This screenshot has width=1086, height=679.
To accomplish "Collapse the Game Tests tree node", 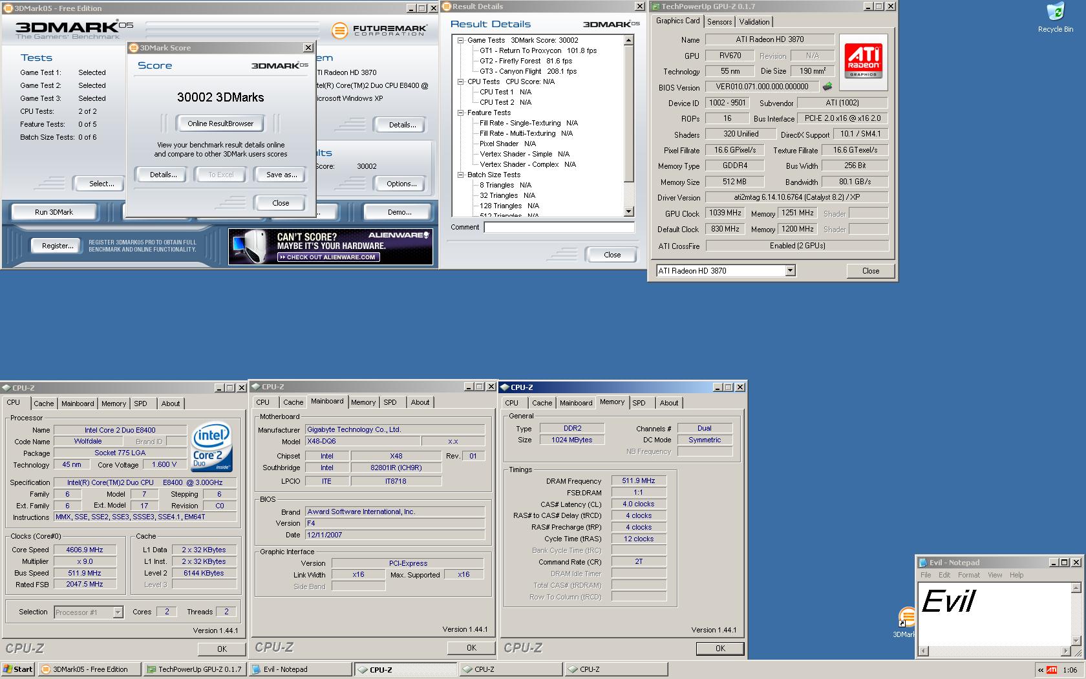I will tap(461, 40).
